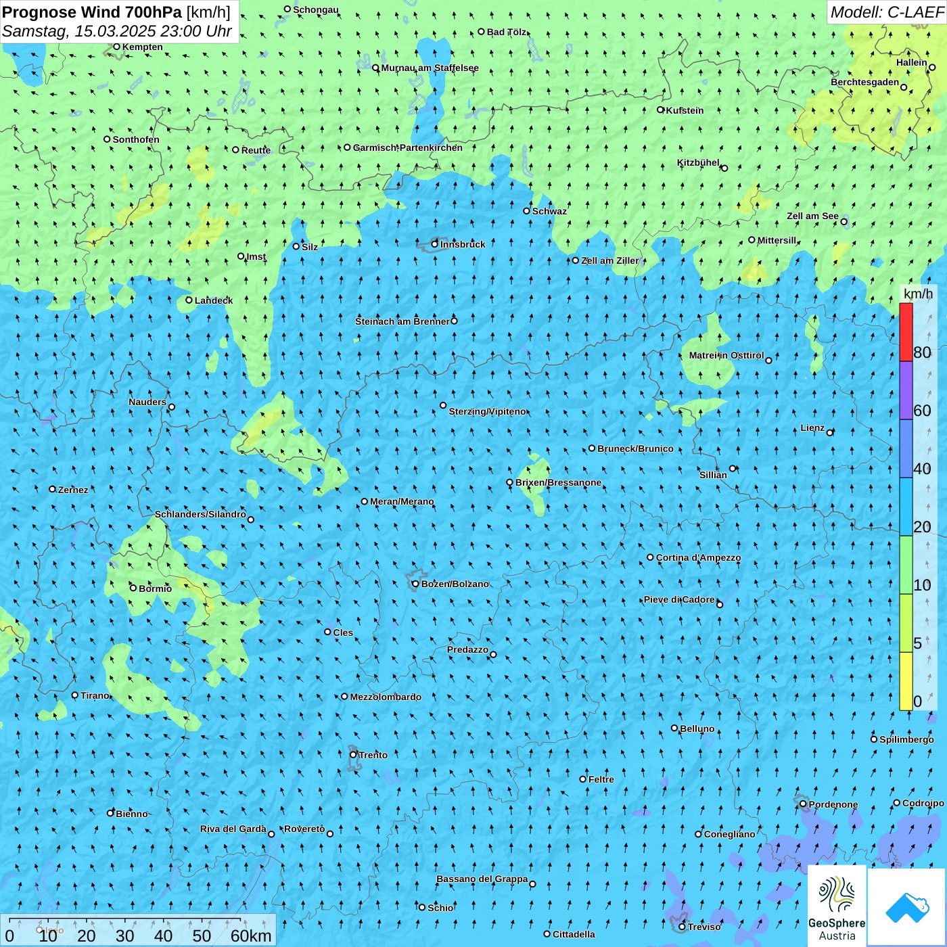The width and height of the screenshot is (947, 947).
Task: Click the light-blue 20 km/h legend color
Action: 906,507
